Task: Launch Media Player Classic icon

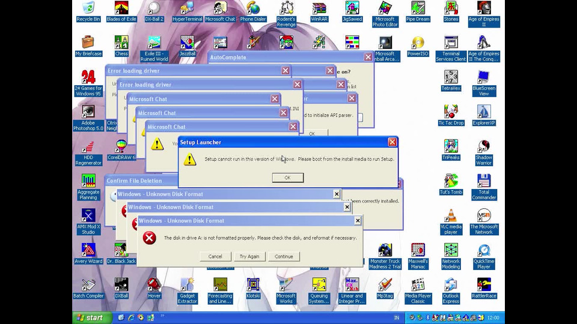Action: tap(418, 290)
